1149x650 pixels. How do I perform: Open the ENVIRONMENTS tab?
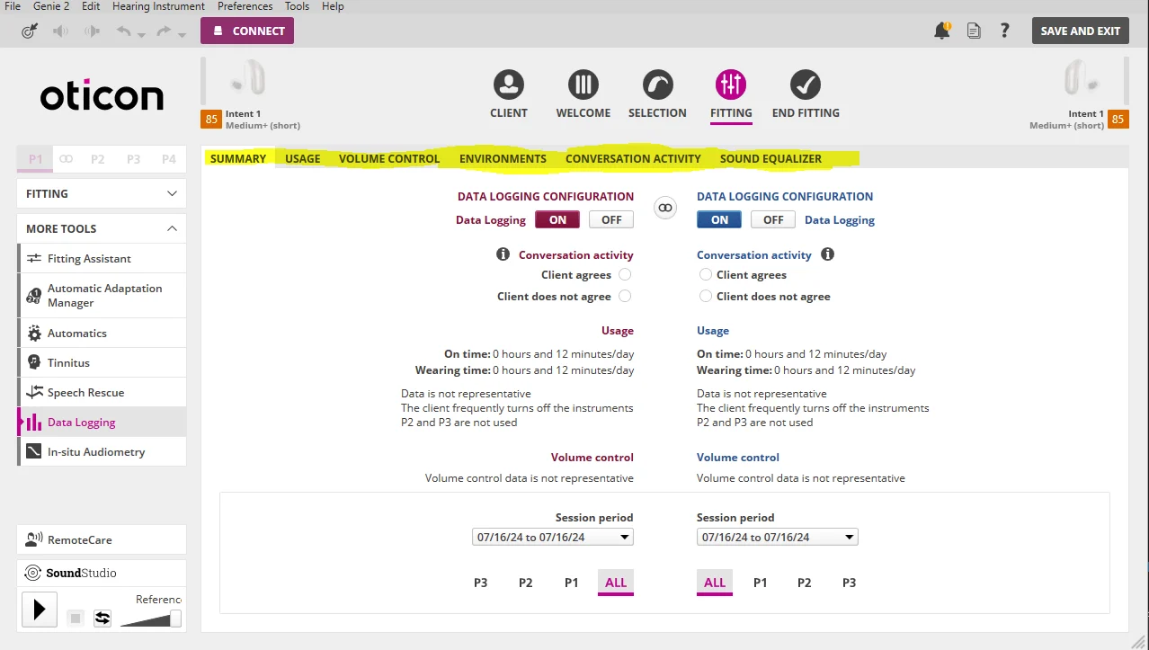[503, 158]
